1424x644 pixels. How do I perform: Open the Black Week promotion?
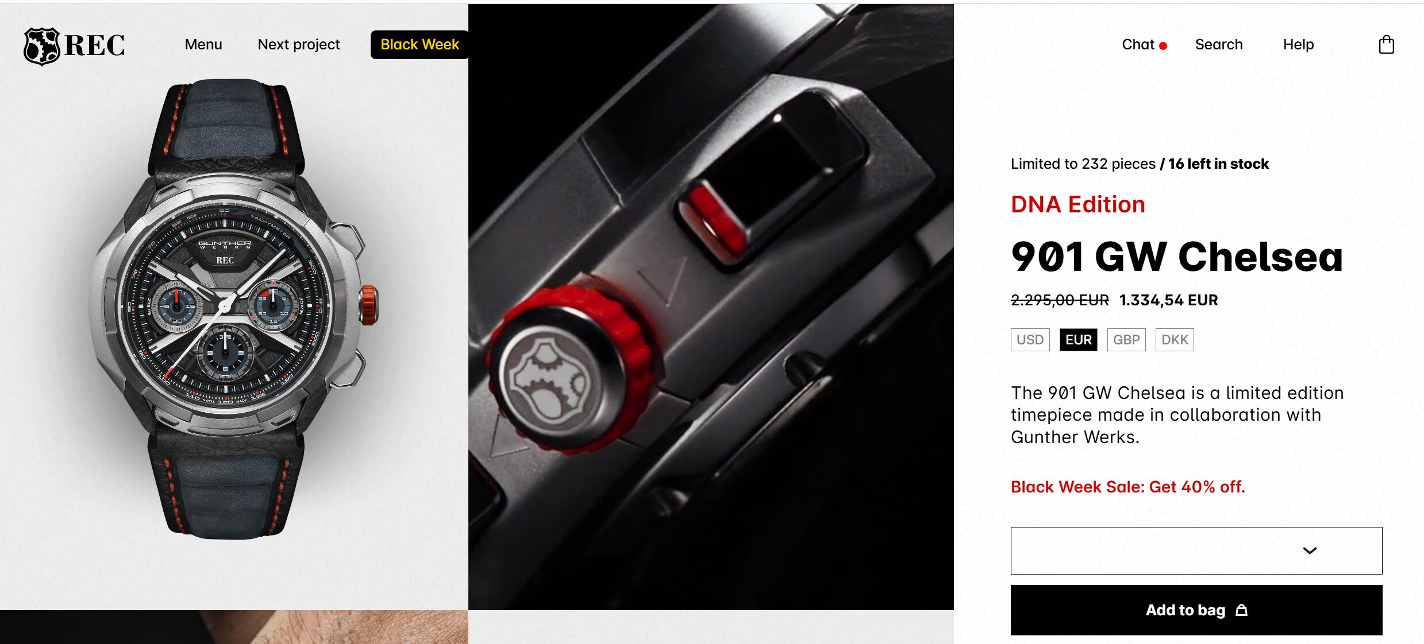coord(419,44)
